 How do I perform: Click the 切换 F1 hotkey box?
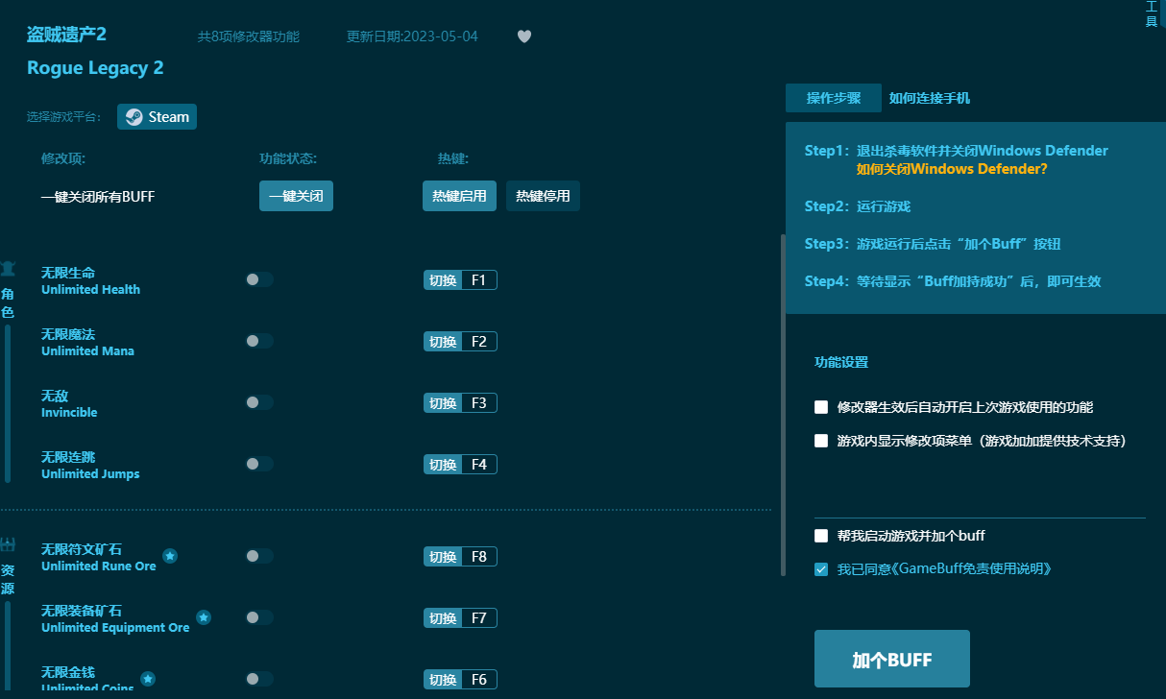pyautogui.click(x=460, y=280)
